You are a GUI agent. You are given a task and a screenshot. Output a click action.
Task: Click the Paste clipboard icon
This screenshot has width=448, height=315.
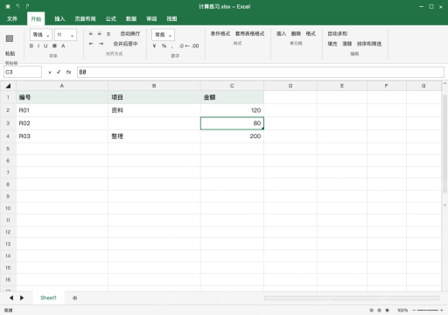[10, 38]
